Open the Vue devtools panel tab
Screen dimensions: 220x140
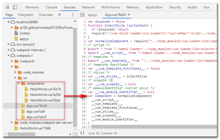click(206, 7)
